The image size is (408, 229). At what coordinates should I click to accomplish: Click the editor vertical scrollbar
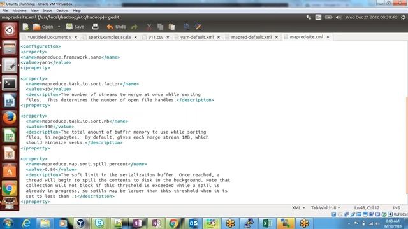click(407, 146)
